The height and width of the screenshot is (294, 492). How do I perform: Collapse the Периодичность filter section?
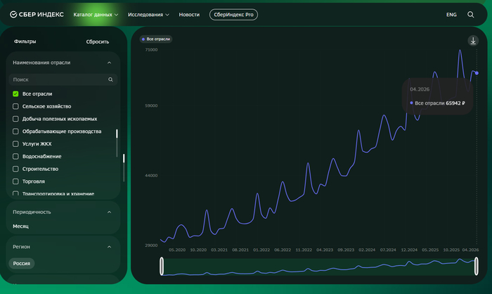pos(109,212)
